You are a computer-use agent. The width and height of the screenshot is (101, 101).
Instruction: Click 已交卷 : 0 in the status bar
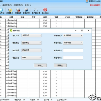point(48,100)
